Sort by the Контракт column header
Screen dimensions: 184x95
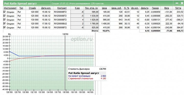coord(62,8)
